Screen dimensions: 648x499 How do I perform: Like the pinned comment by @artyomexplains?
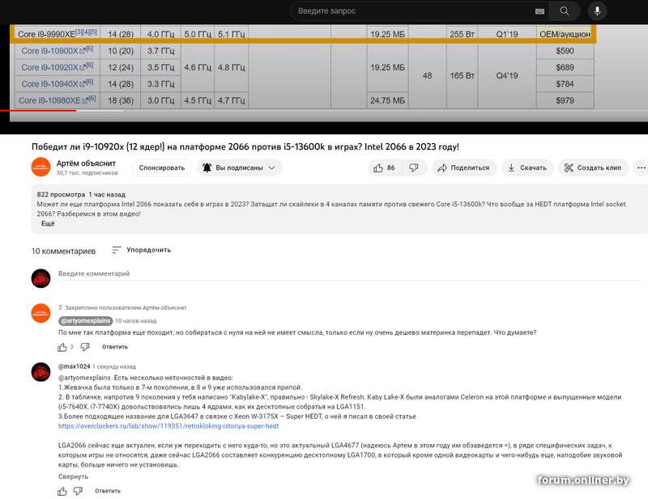[x=62, y=347]
